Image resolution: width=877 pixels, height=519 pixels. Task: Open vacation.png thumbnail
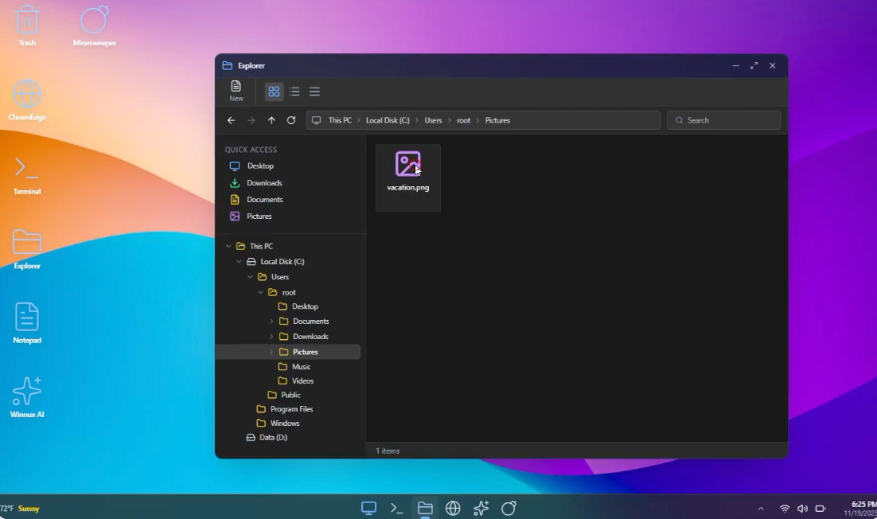click(407, 178)
